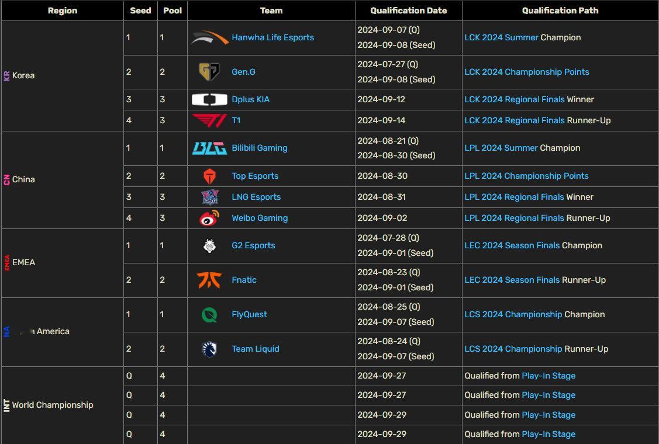This screenshot has width=659, height=444.
Task: Click the China region cell
Action: click(63, 180)
